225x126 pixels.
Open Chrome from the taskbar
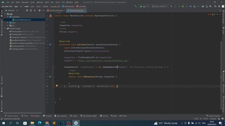47,123
